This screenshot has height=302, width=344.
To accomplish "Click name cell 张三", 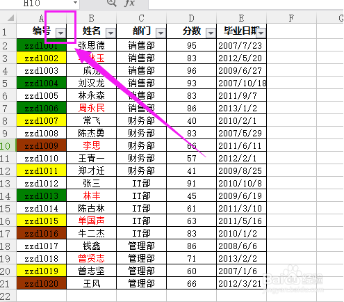I will coord(92,184).
